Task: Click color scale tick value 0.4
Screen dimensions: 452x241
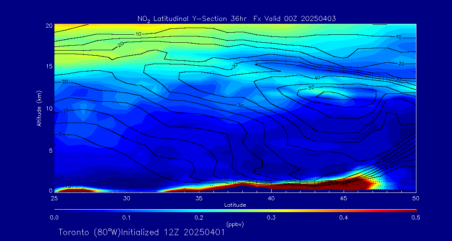Action: click(343, 218)
